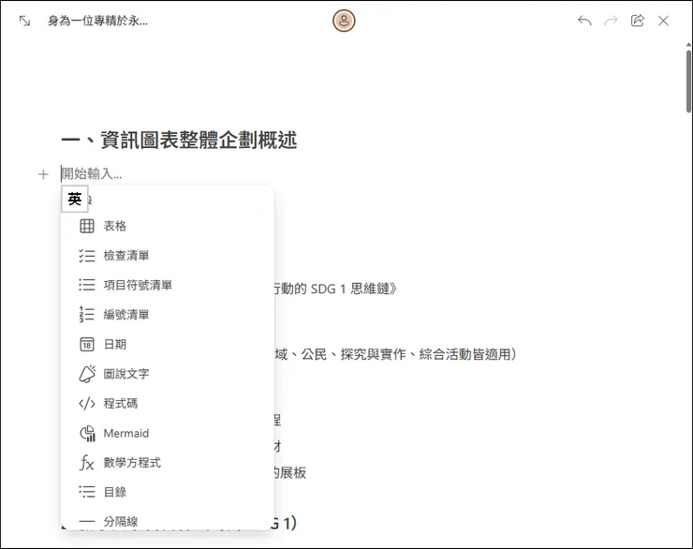Click the 分隔線 divider line icon
Viewport: 693px width, 549px height.
coord(86,522)
